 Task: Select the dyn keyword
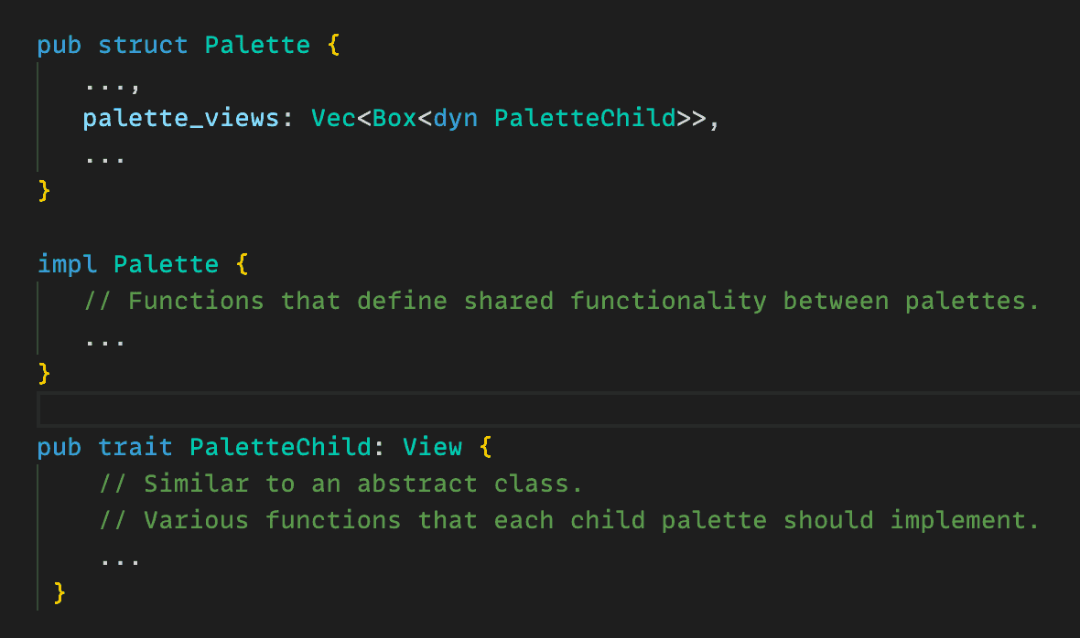[x=455, y=119]
